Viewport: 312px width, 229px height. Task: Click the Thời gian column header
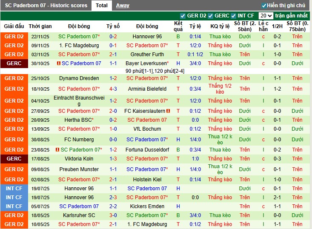click(x=40, y=26)
